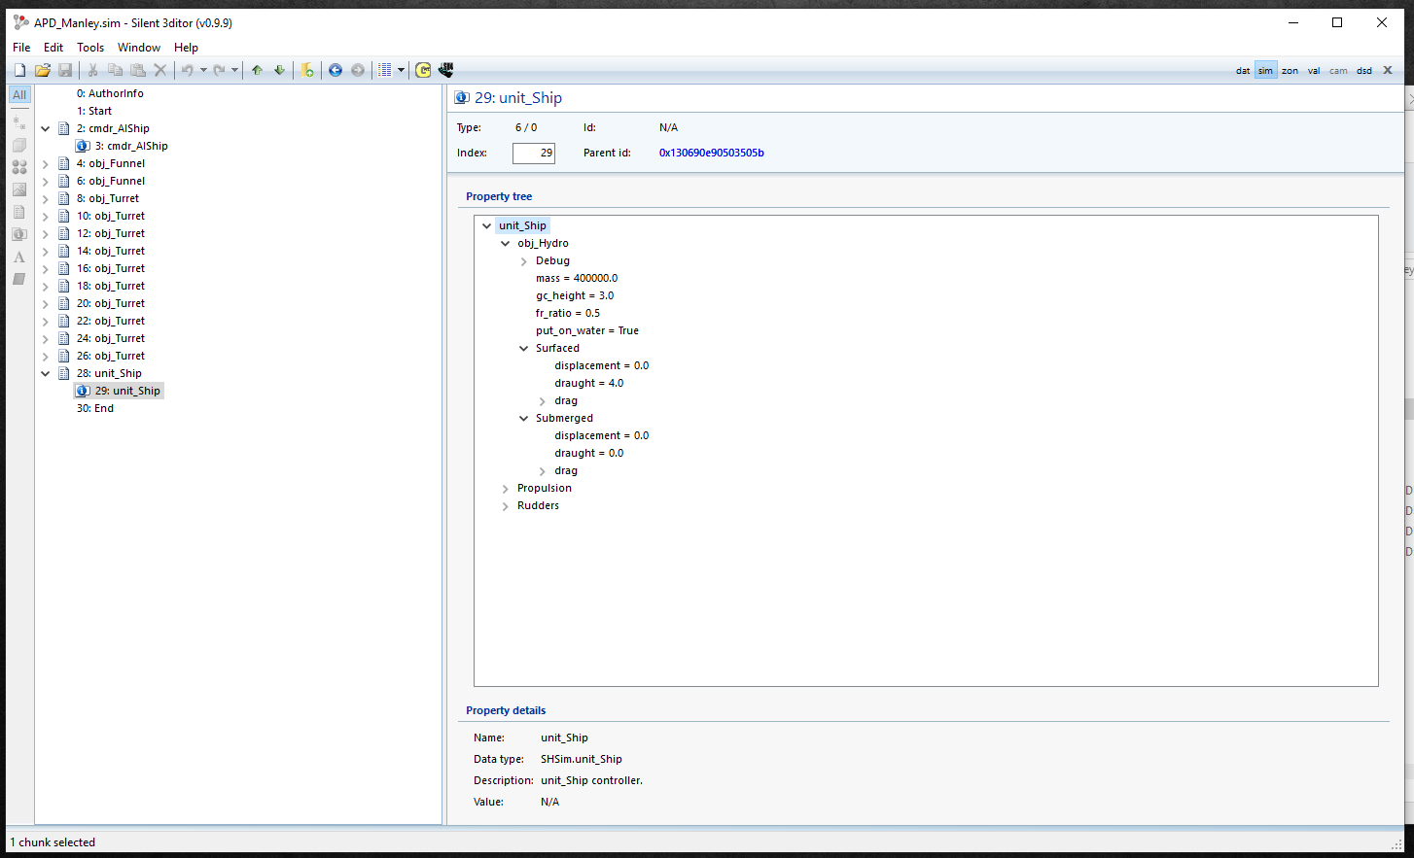Viewport: 1414px width, 858px height.
Task: Switch to the zon file type
Action: (x=1290, y=71)
